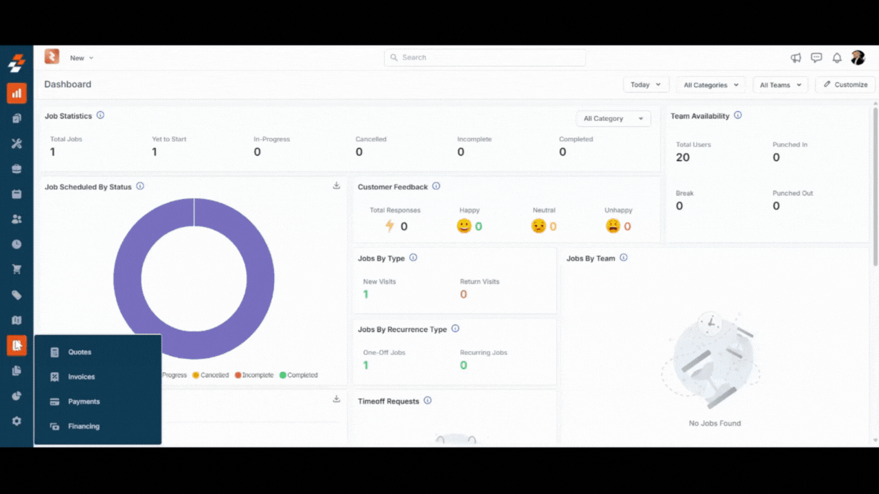Select Invoices from the flyout menu
The image size is (879, 494).
81,377
